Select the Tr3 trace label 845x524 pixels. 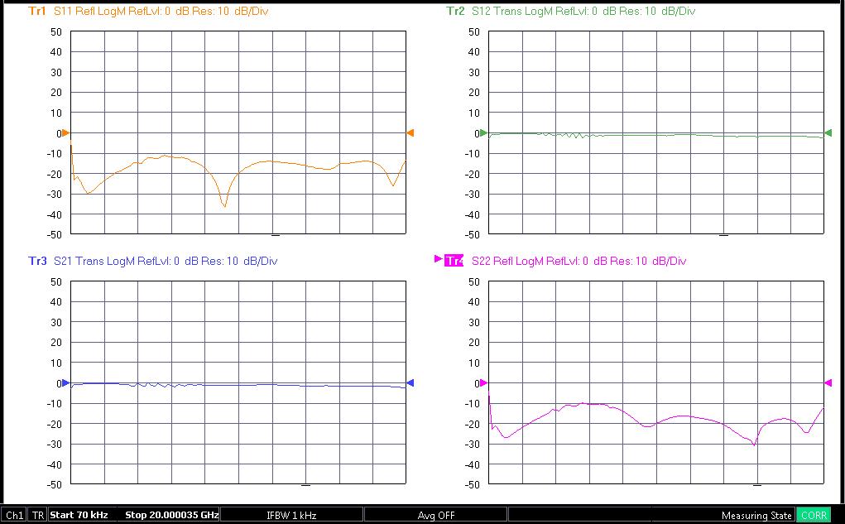[x=37, y=261]
